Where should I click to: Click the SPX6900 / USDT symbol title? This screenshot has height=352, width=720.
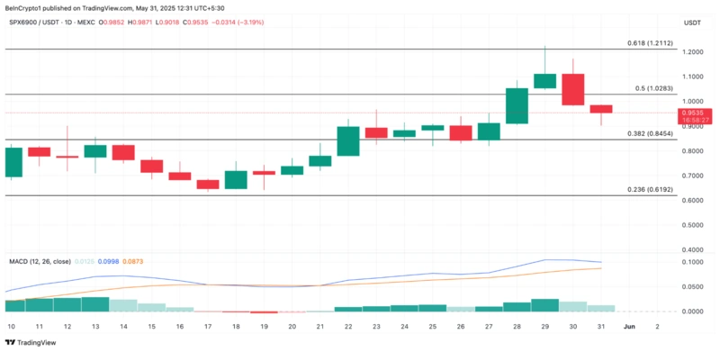coord(31,23)
